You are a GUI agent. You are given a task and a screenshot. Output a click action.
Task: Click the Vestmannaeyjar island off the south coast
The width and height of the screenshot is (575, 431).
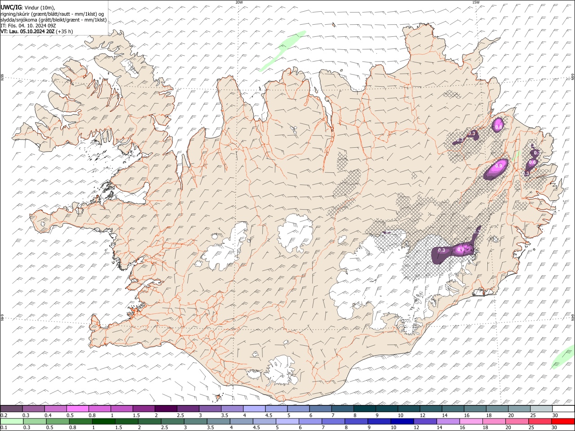click(x=219, y=397)
